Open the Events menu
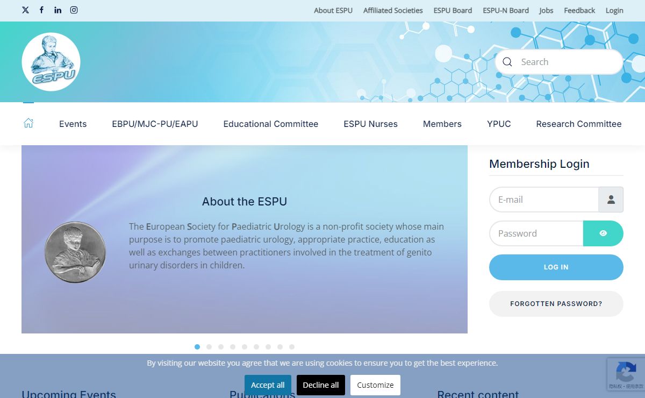 coord(73,124)
